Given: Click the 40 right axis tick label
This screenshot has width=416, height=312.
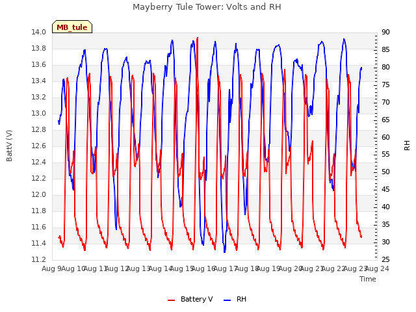Looking at the screenshot, I should pos(385,207).
